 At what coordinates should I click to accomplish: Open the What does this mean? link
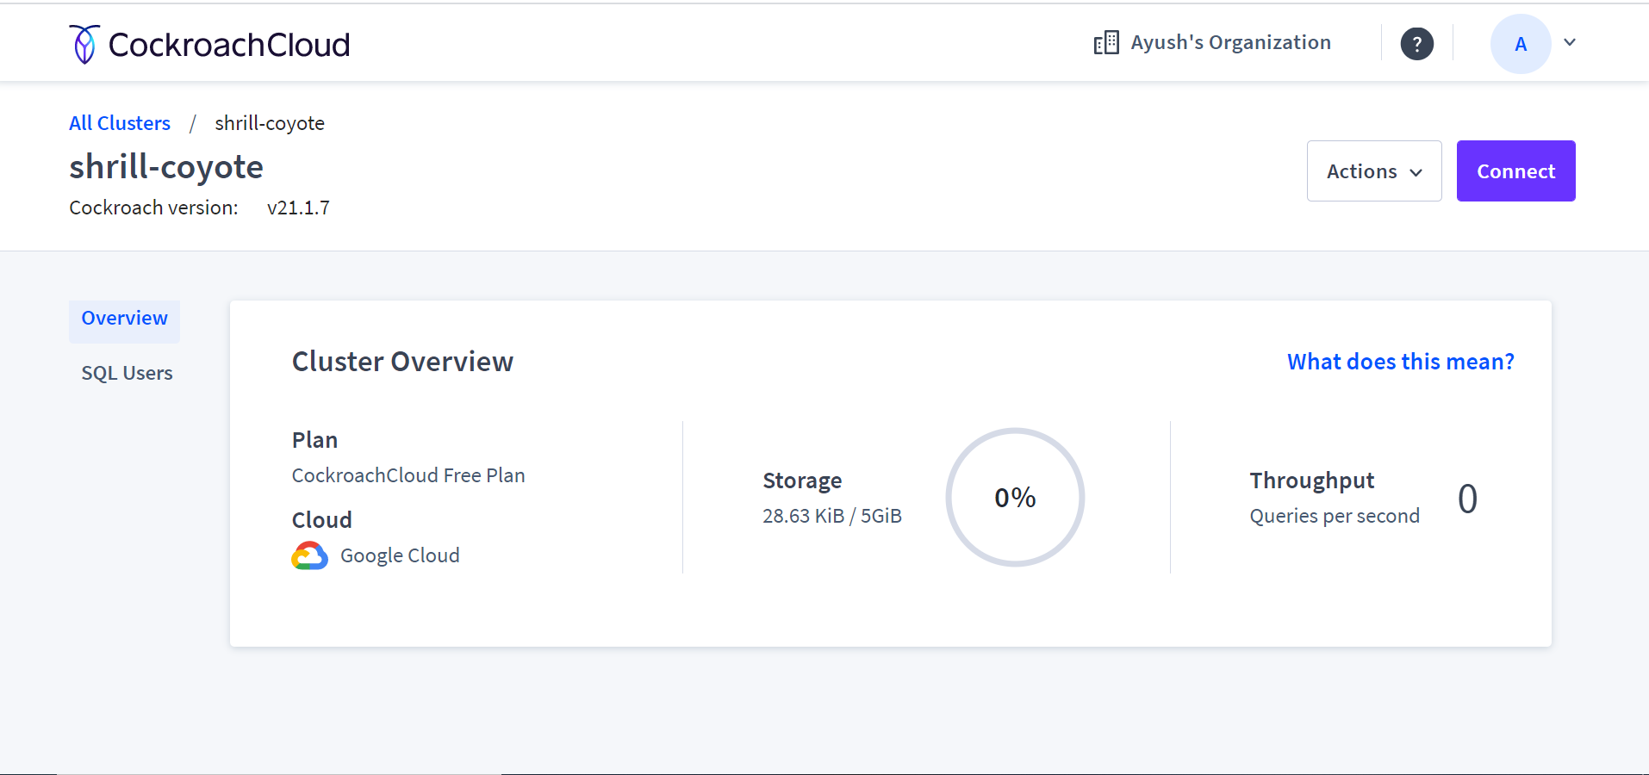1401,362
